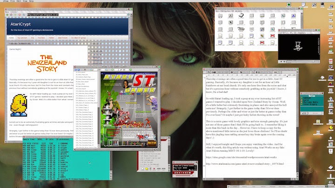
Task: Open the black-and-white book icon in the file window
Action: pos(241,15)
